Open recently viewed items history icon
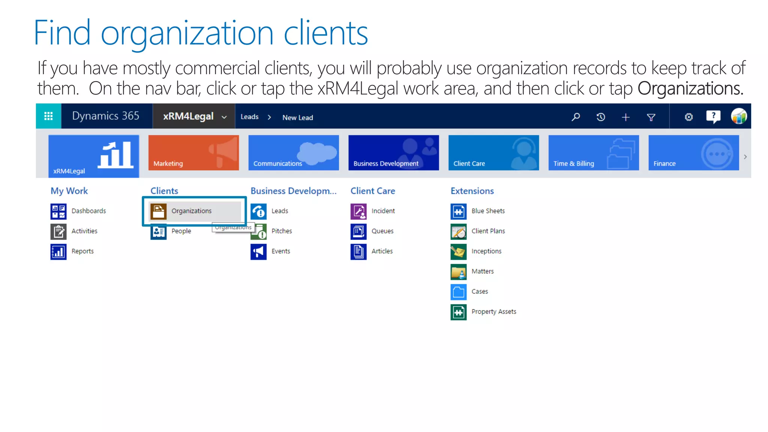This screenshot has height=432, width=768. click(x=601, y=117)
